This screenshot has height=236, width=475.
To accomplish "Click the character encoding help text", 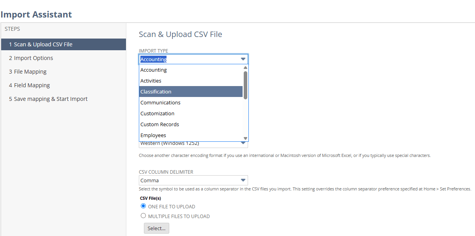I will point(285,155).
